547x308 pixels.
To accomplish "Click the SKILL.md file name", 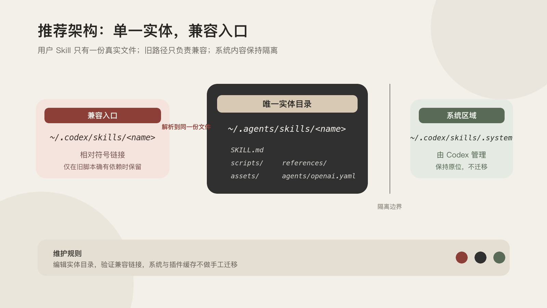I will pyautogui.click(x=247, y=150).
